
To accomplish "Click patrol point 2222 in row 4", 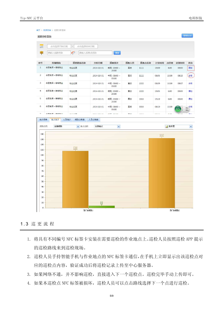I will point(142,91).
